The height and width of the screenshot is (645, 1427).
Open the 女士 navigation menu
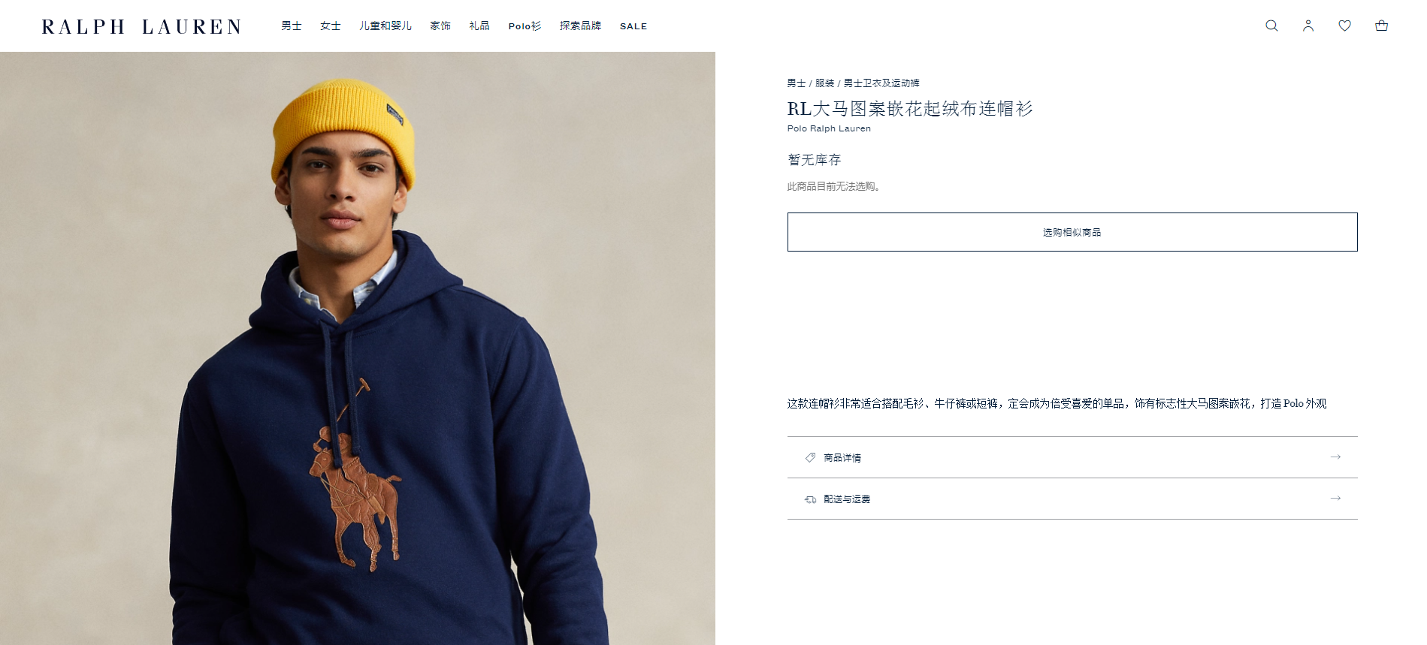331,26
